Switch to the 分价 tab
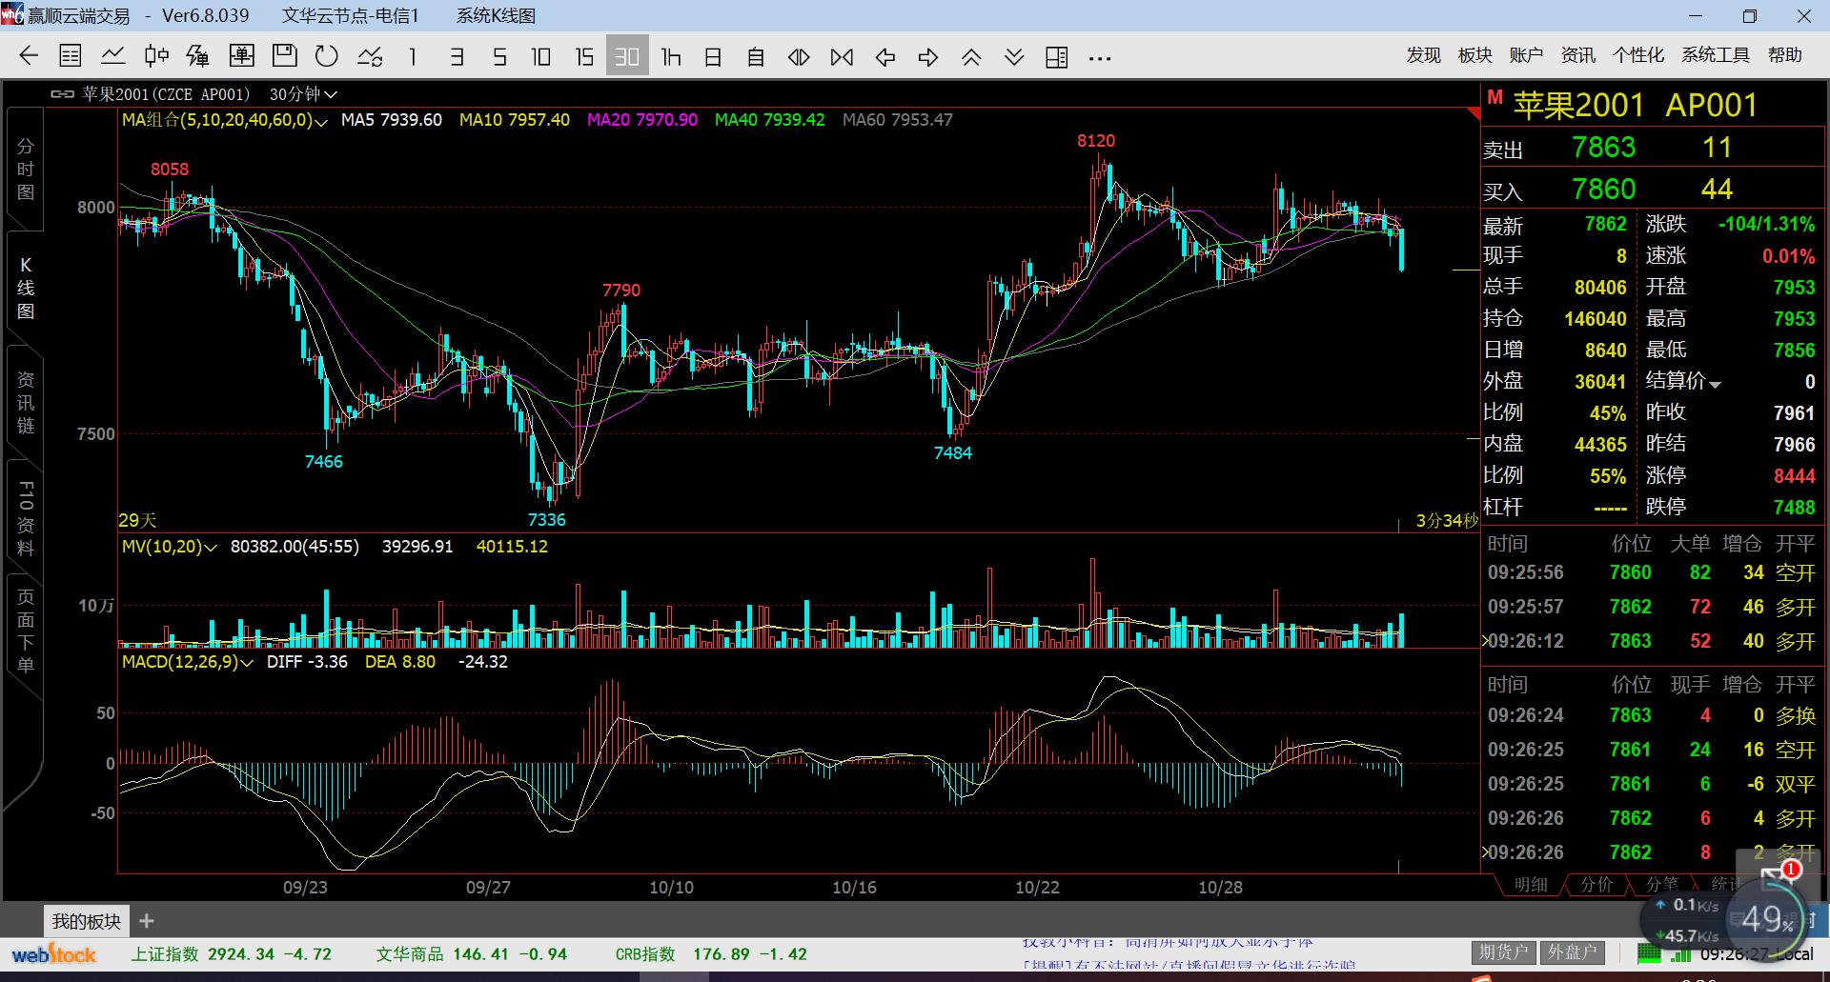 (x=1596, y=885)
